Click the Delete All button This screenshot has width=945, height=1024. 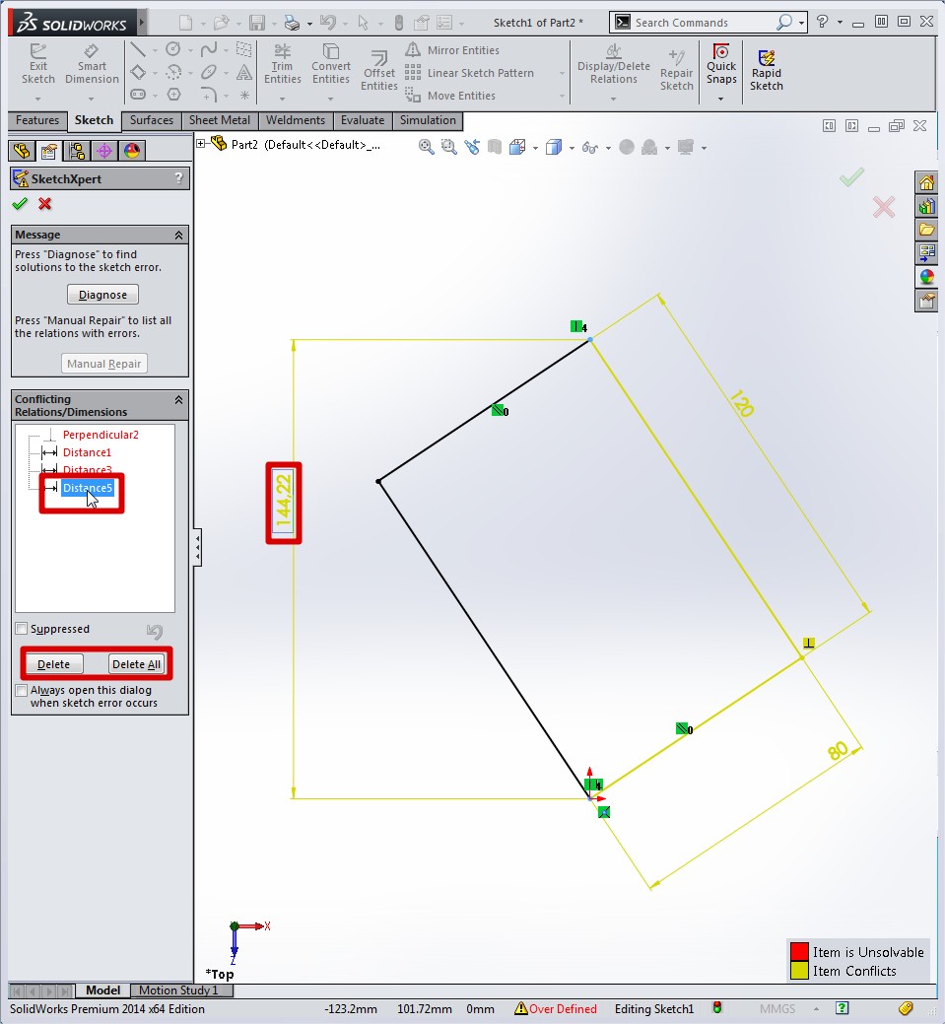136,664
